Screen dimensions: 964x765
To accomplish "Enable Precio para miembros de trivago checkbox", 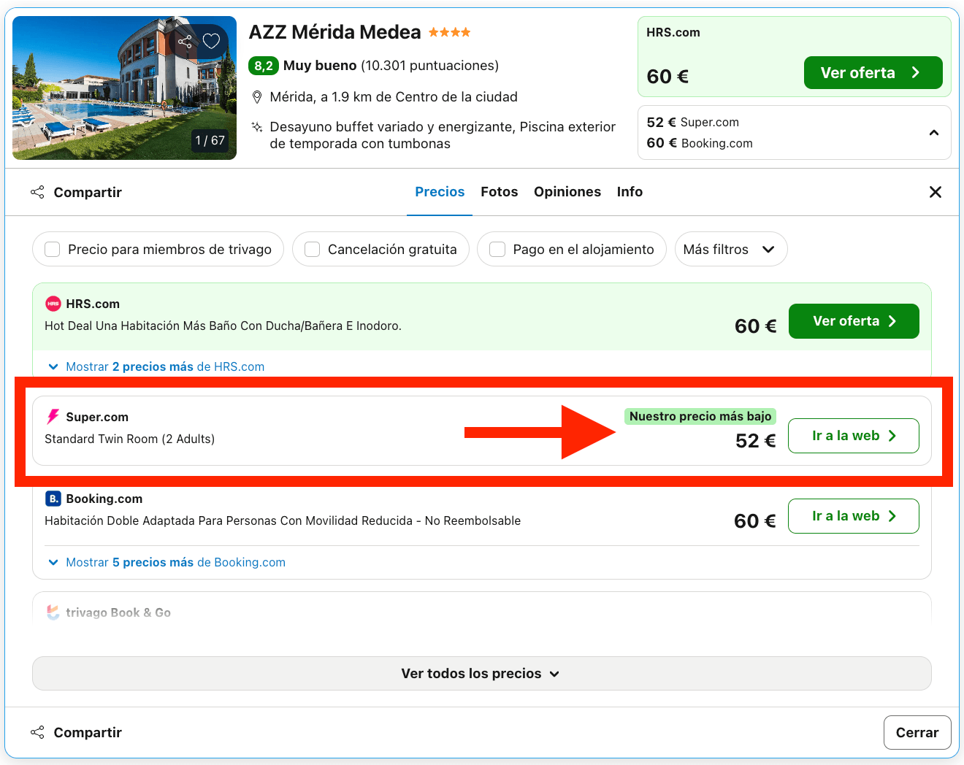I will pos(53,250).
